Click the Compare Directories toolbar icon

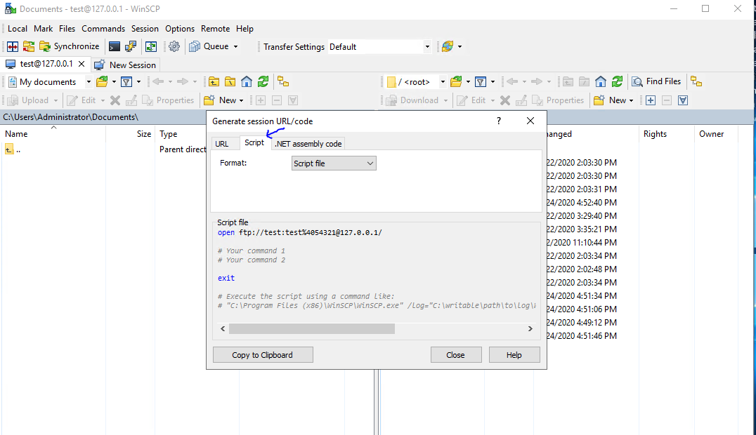coord(13,46)
